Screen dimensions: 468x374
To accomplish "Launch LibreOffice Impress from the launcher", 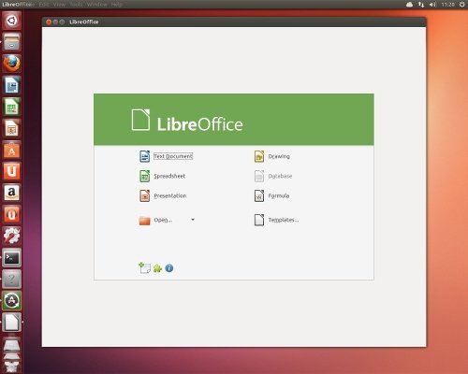I will pyautogui.click(x=12, y=128).
